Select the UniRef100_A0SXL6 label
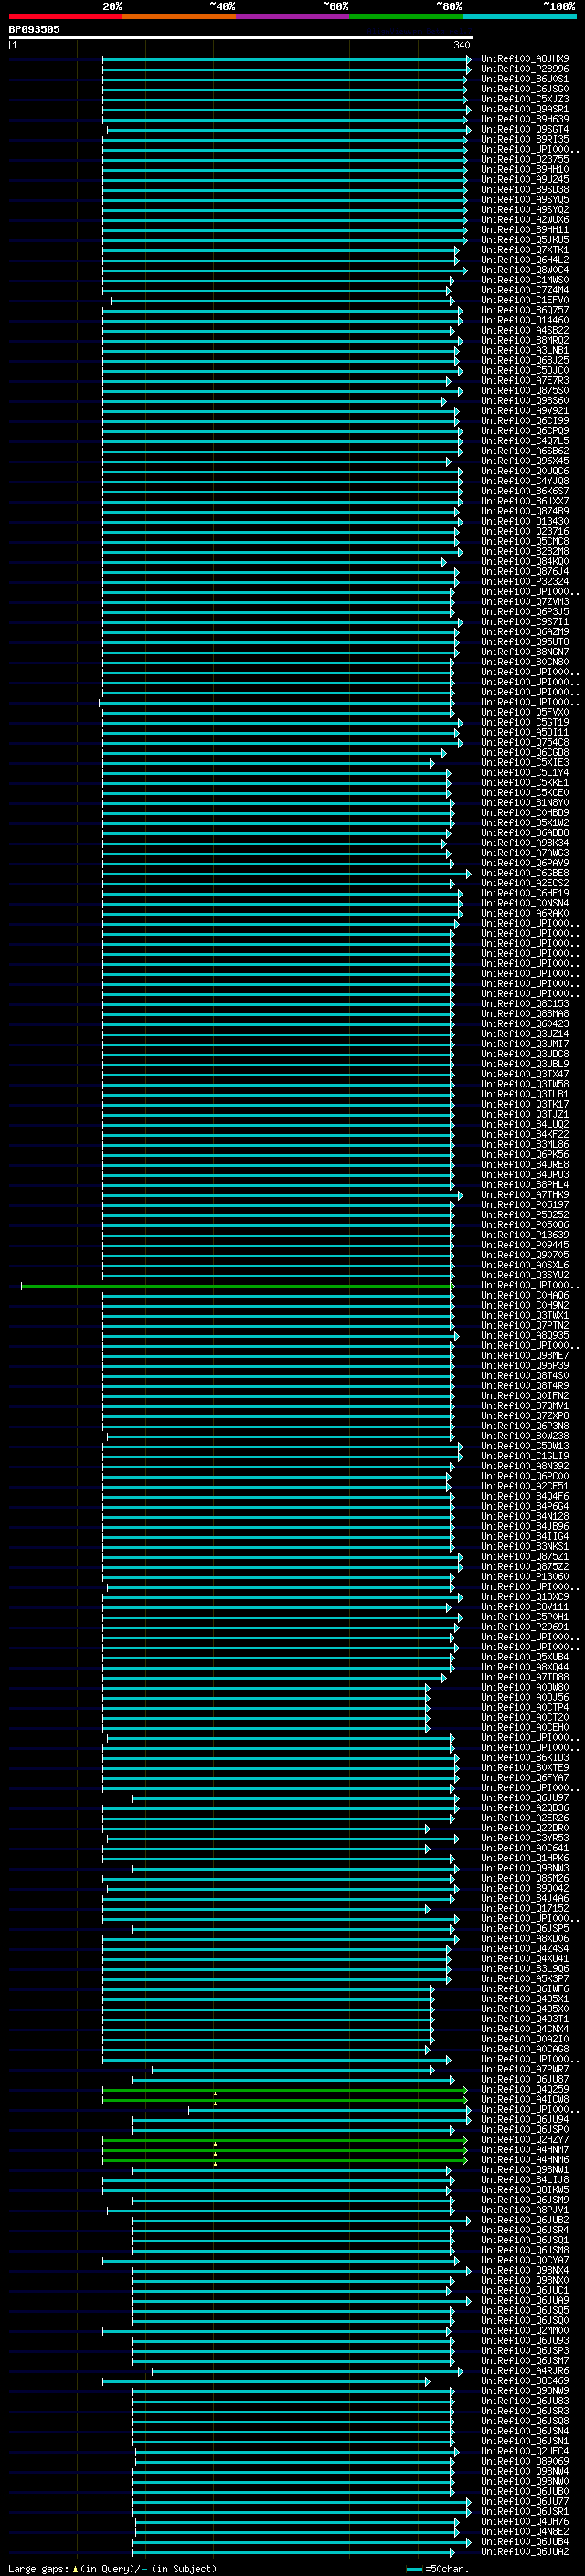 click(525, 1265)
